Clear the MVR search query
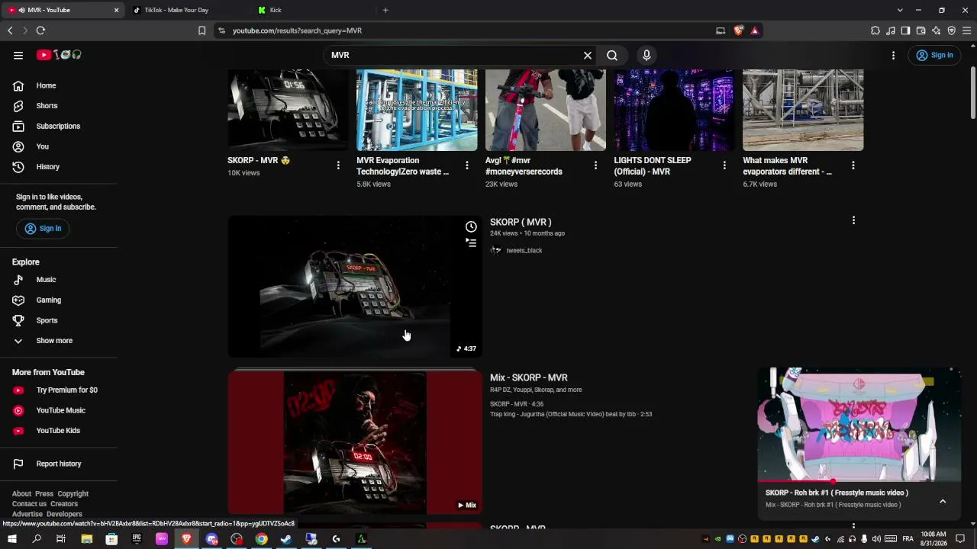This screenshot has height=549, width=977. click(x=588, y=55)
